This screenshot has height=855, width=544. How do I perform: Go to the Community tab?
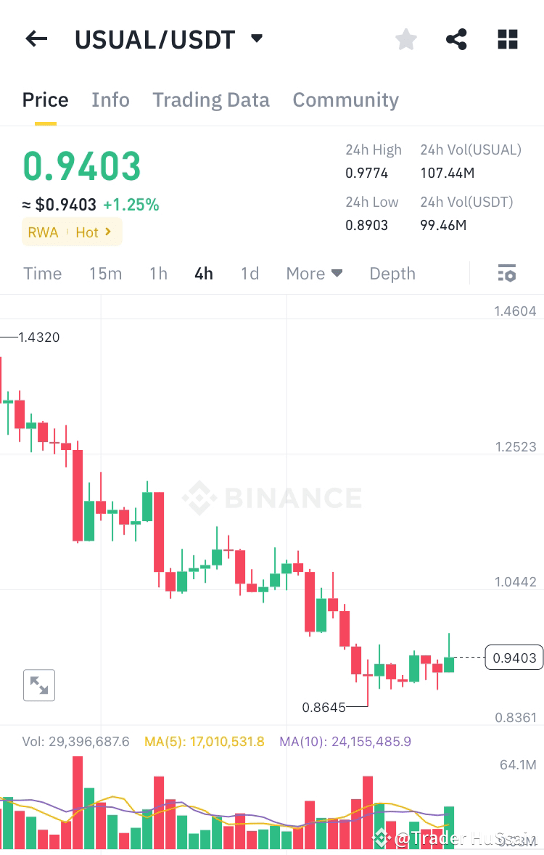tap(345, 99)
